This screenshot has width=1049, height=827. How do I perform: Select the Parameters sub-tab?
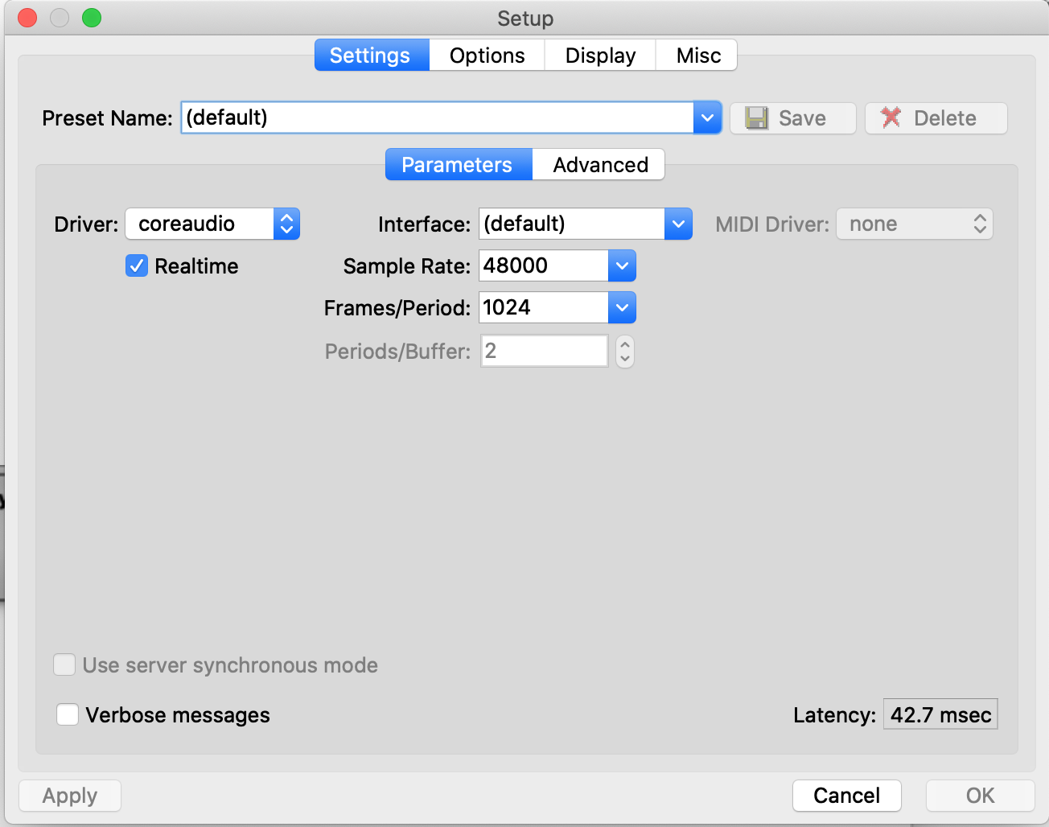point(459,165)
